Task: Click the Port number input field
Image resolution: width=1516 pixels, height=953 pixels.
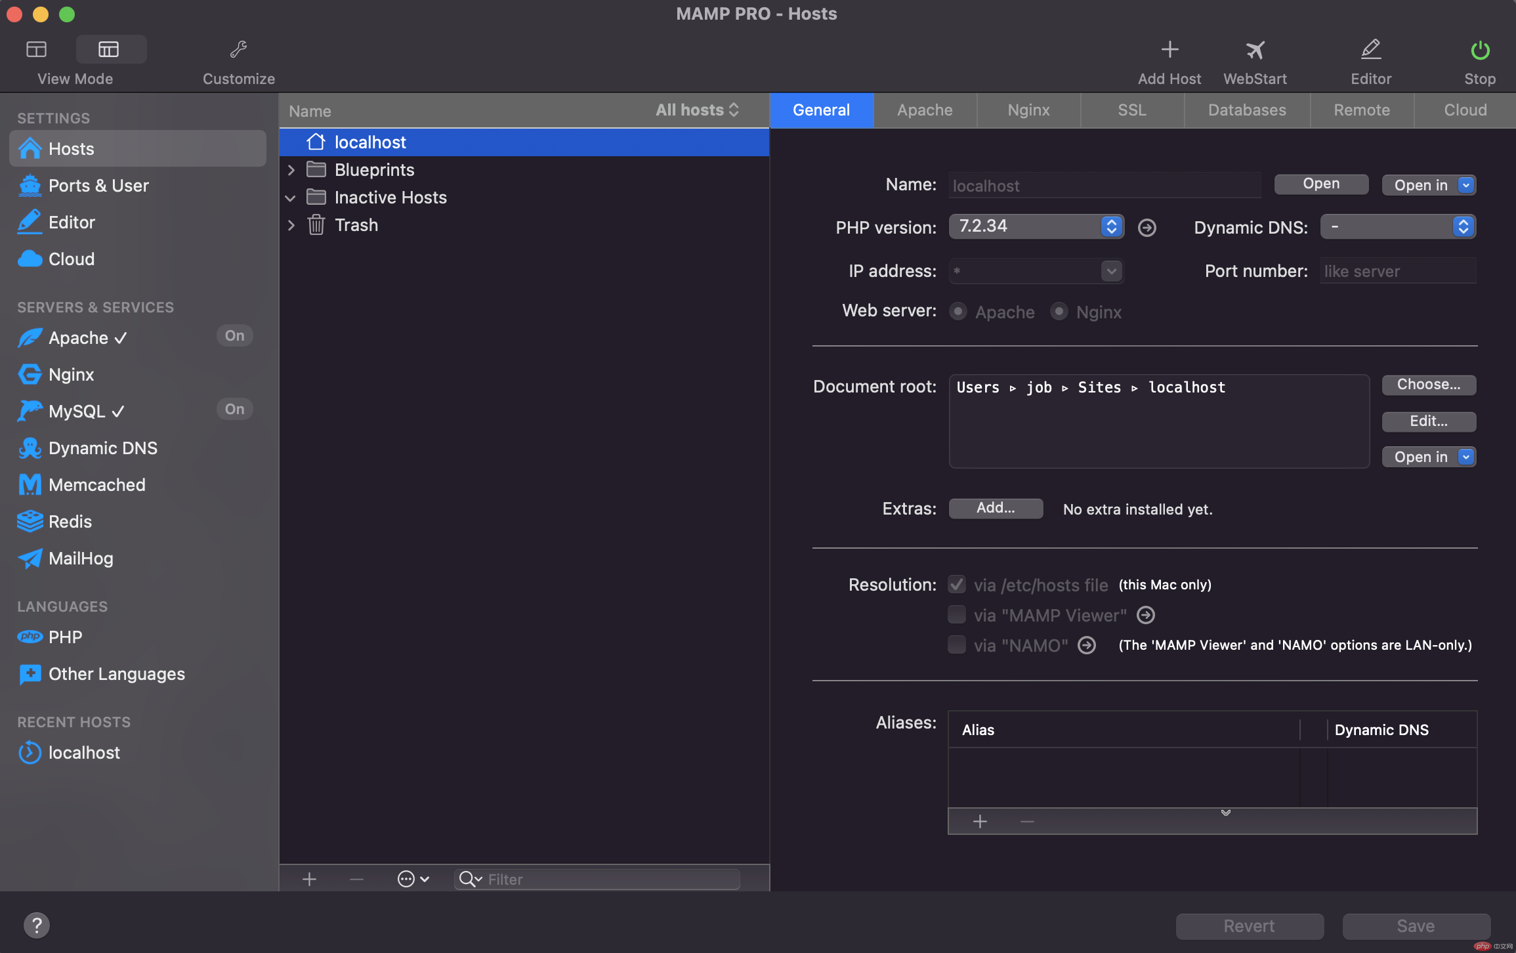Action: 1399,271
